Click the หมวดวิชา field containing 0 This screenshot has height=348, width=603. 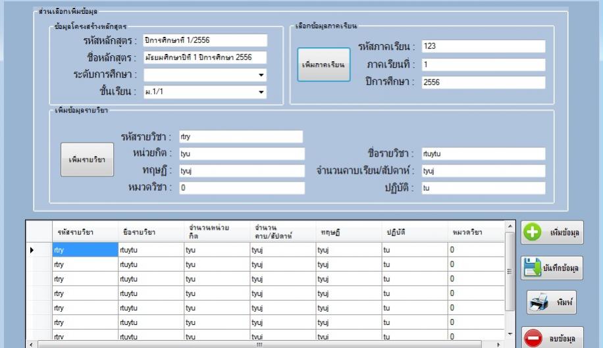(240, 187)
